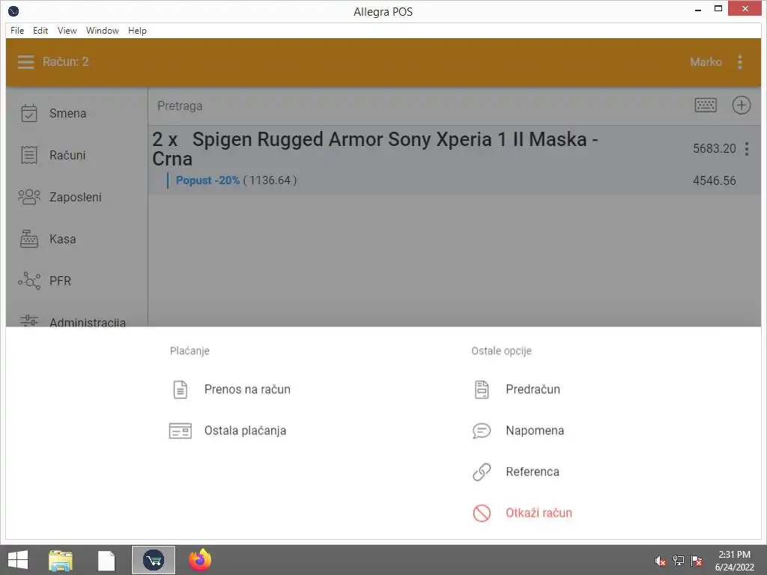Choose Prenos na račun payment
This screenshot has height=575, width=767.
(247, 389)
